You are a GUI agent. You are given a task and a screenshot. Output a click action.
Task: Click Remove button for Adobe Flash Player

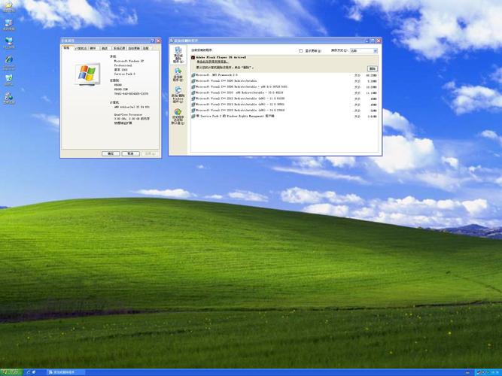372,68
